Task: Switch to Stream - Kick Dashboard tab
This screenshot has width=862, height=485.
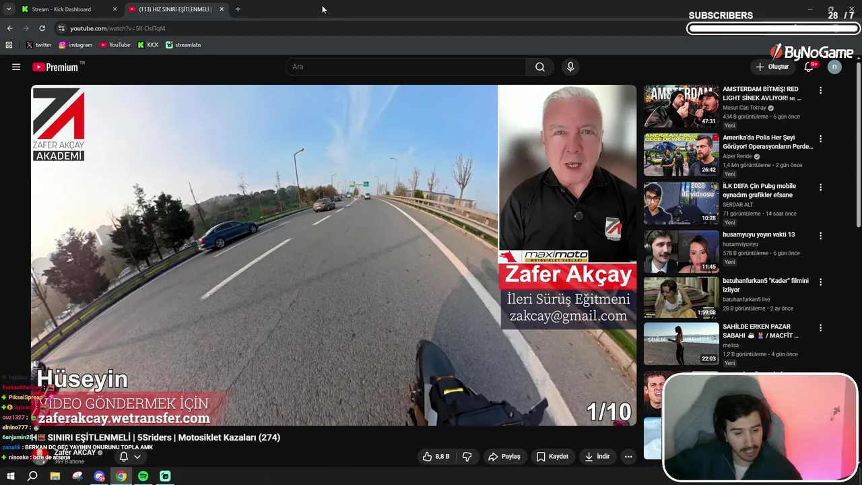Action: click(67, 9)
